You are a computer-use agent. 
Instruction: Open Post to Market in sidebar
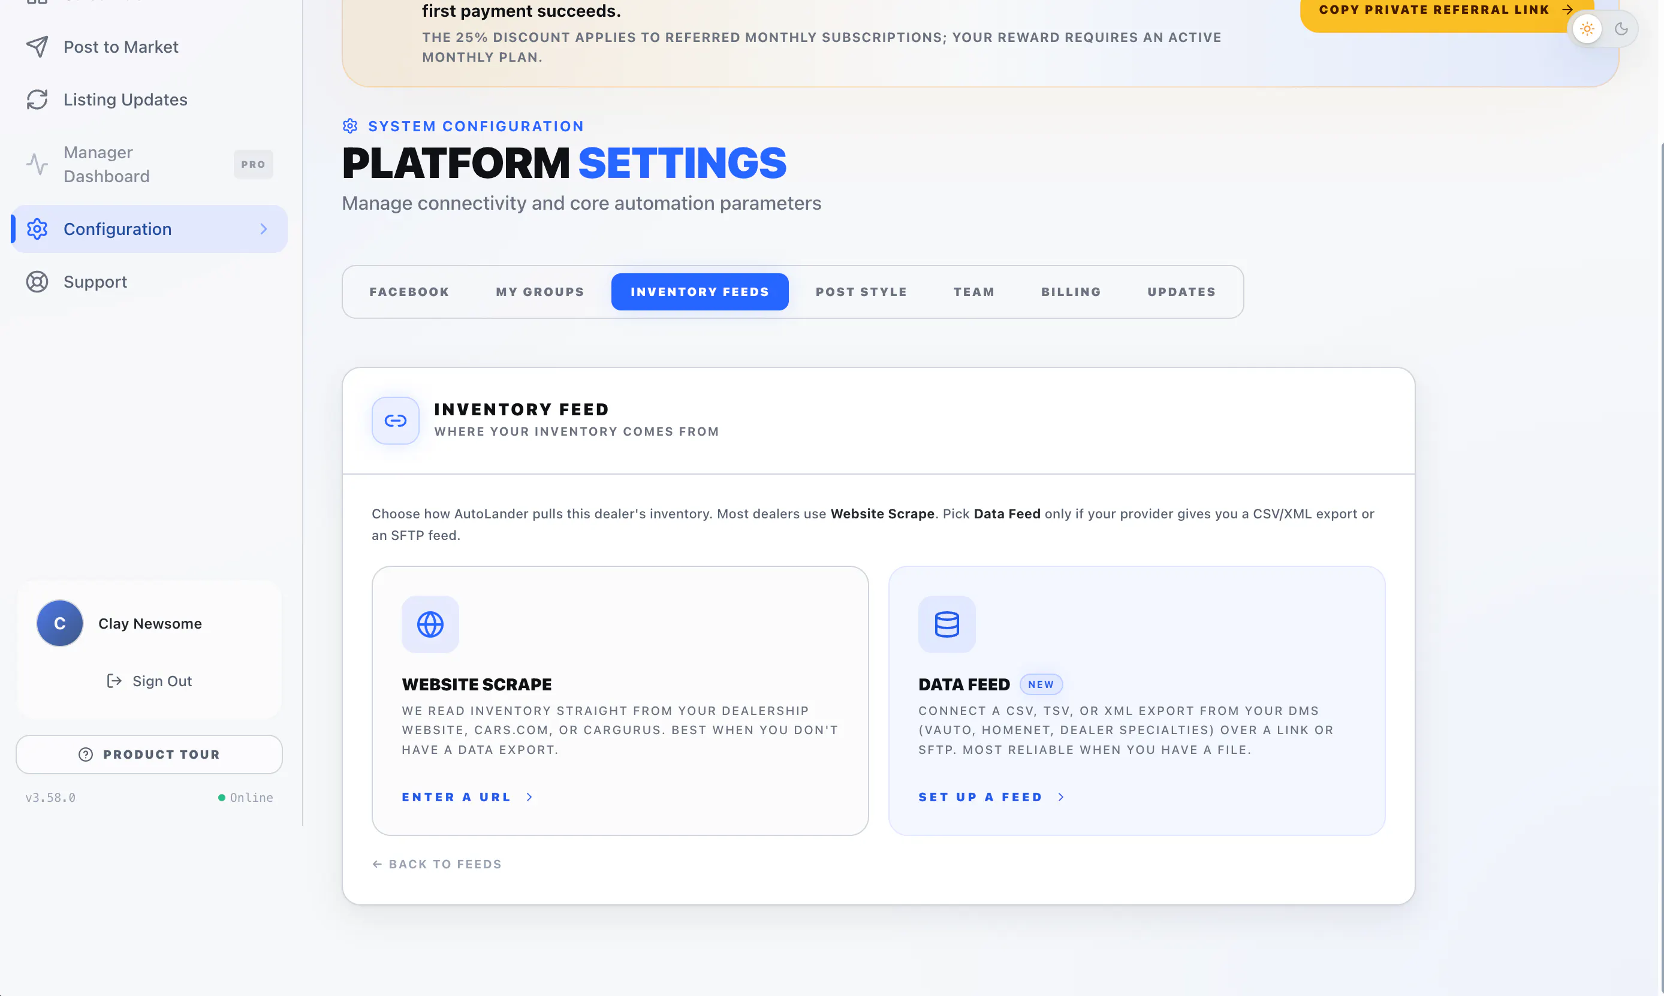pos(149,47)
